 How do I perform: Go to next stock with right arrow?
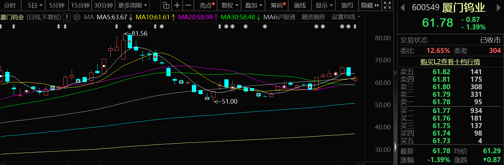[x=498, y=7]
